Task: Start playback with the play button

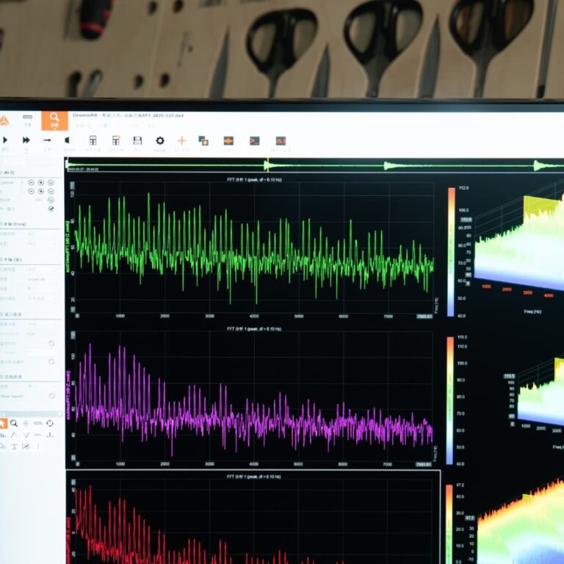Action: [x=5, y=140]
